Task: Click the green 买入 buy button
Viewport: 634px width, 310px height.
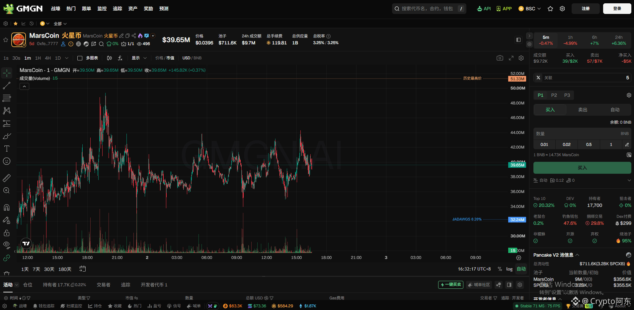Action: tap(582, 168)
